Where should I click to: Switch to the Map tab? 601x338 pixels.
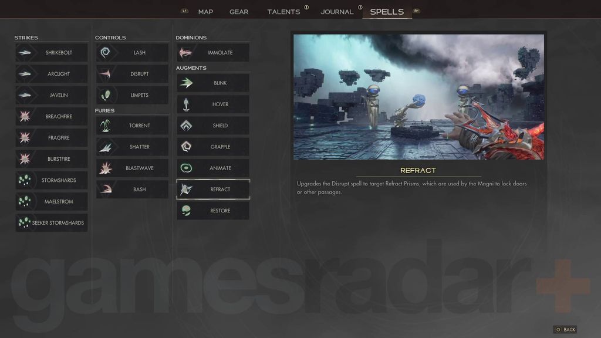click(205, 12)
